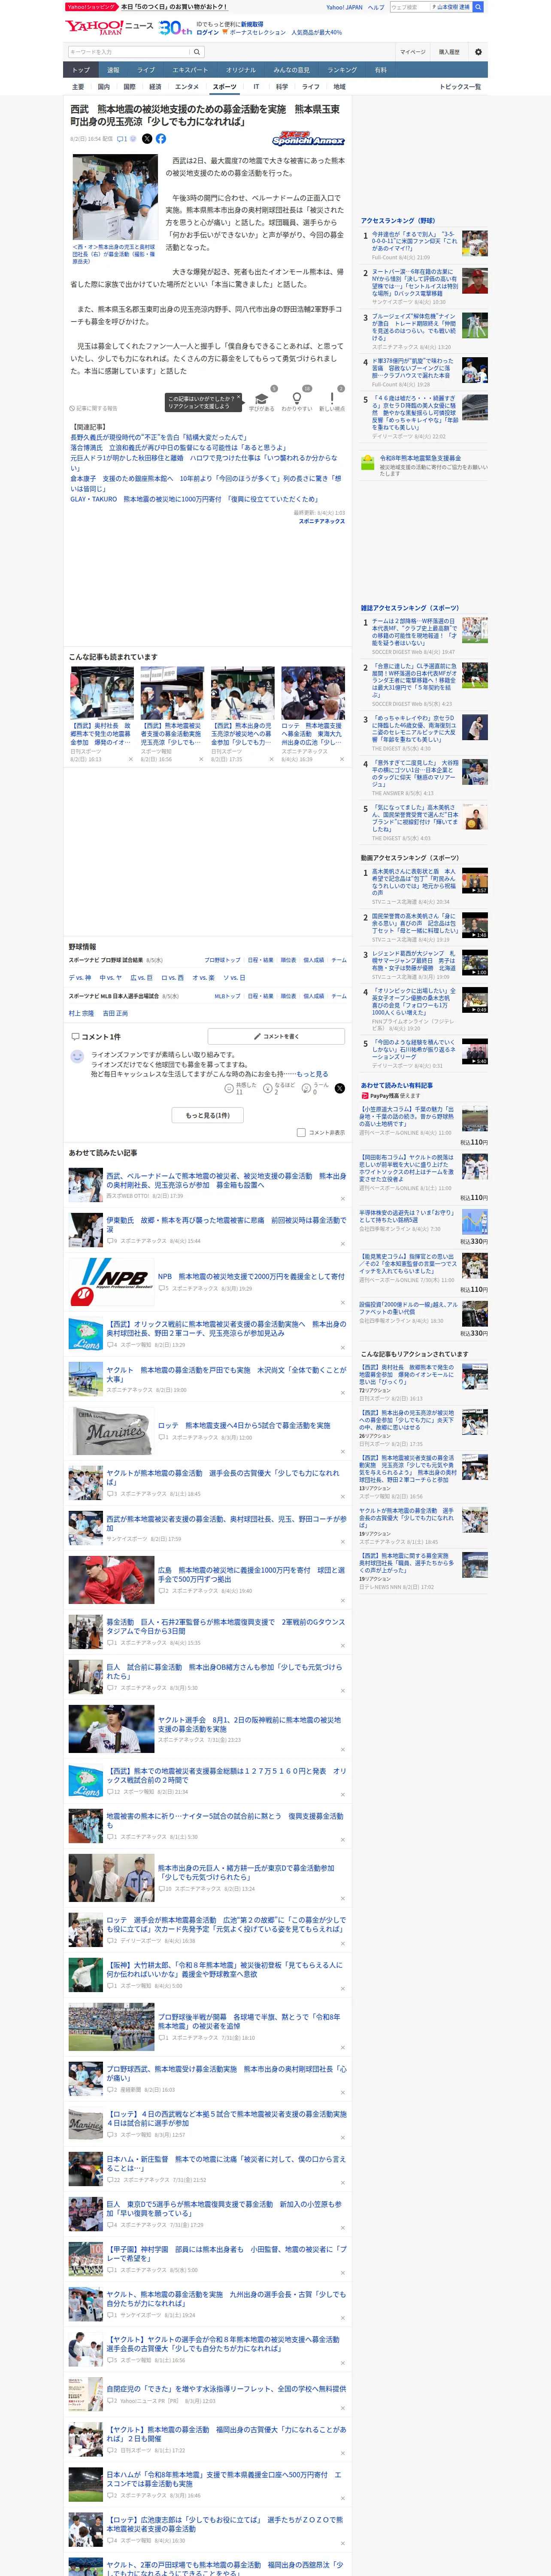Select the エンタメ category
Image resolution: width=551 pixels, height=2576 pixels.
point(187,87)
